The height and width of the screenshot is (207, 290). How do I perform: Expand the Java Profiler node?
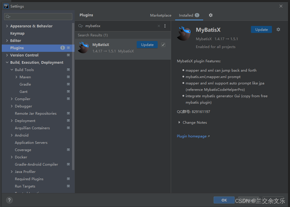click(12, 172)
